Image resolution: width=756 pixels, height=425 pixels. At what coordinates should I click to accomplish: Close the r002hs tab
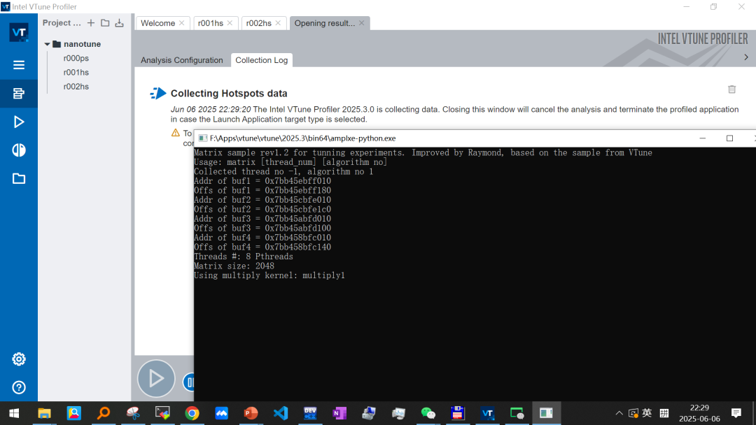point(278,22)
